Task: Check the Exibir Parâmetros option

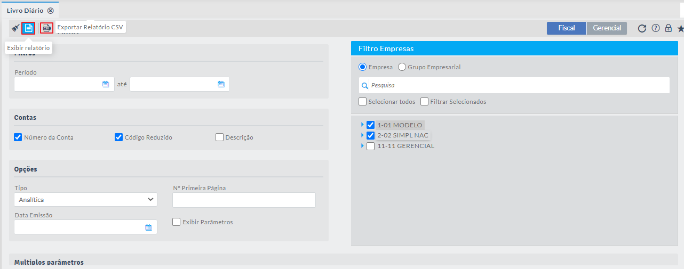Action: (x=177, y=222)
